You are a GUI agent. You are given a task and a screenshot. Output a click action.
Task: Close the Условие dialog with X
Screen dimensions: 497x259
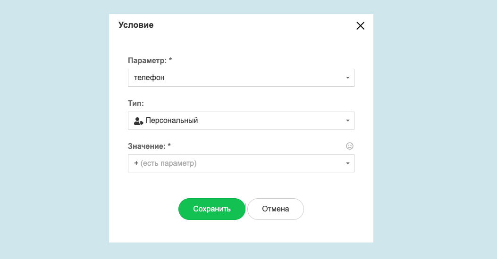[x=361, y=25]
